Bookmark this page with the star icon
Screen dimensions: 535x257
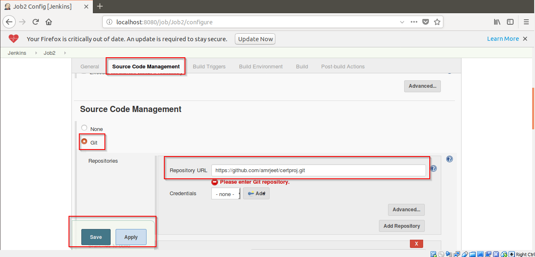pyautogui.click(x=437, y=22)
